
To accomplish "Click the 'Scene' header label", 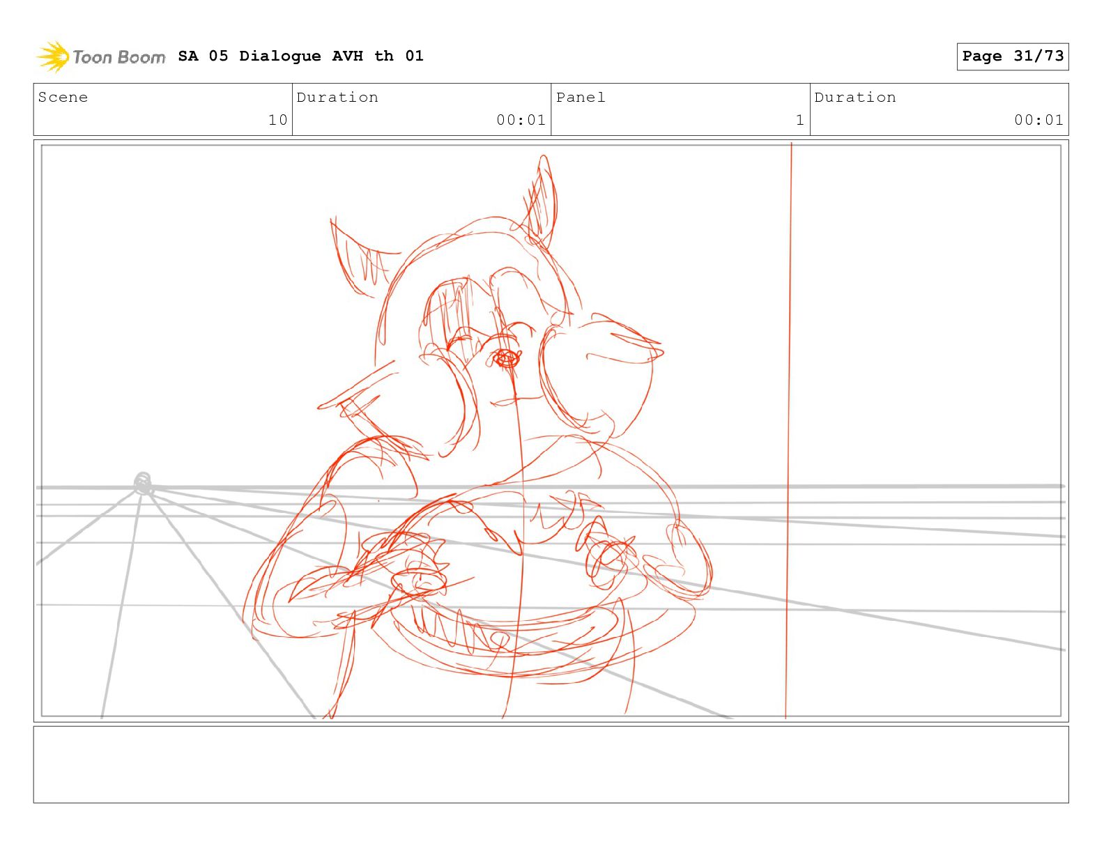I will point(63,98).
